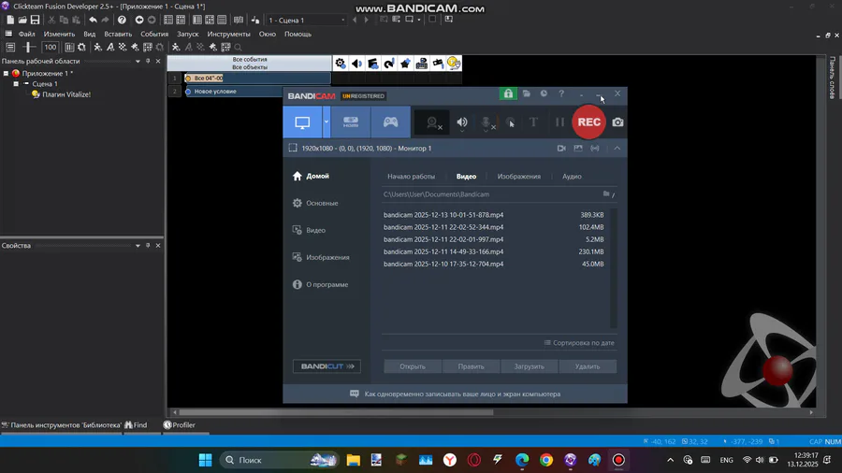The image size is (842, 473).
Task: Click the image icon in the Monitor 1 bar
Action: point(578,148)
